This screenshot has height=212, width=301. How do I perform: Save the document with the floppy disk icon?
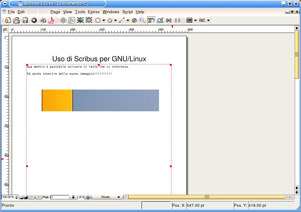click(25, 20)
